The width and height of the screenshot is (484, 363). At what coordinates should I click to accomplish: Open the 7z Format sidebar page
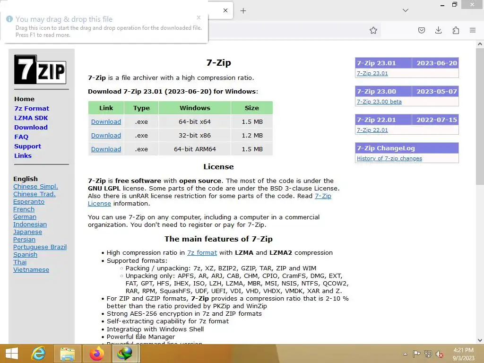click(32, 108)
